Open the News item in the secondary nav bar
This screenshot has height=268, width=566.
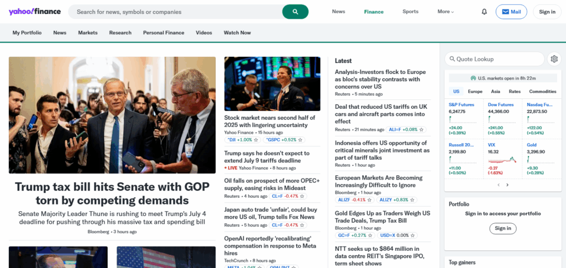pos(60,33)
